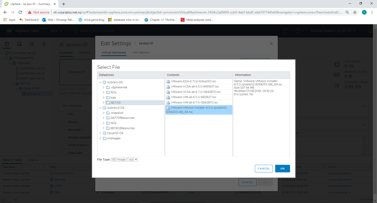Collapse the vLibrary-DS datastore tree
This screenshot has width=377, height=203.
click(x=100, y=82)
